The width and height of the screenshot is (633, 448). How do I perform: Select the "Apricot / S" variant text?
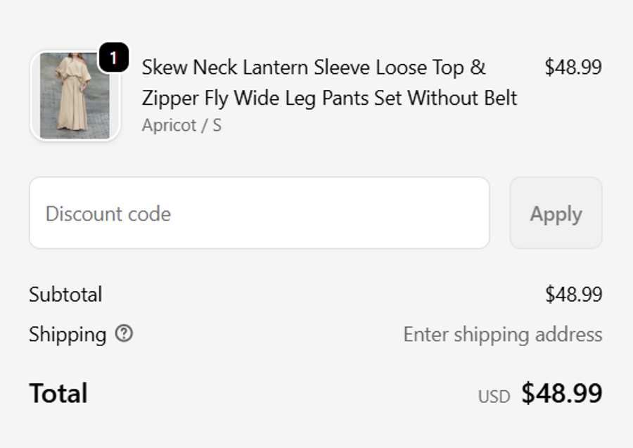click(x=181, y=125)
